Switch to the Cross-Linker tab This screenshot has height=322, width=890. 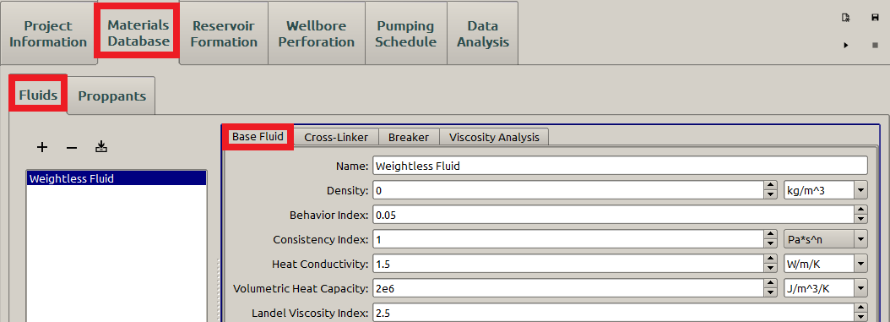(336, 138)
